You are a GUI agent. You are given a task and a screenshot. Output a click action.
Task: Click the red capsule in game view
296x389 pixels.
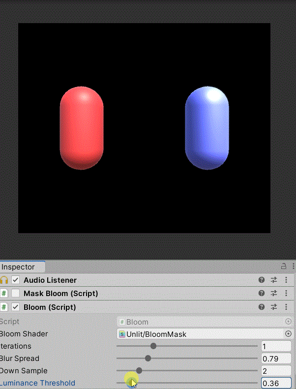coord(82,128)
